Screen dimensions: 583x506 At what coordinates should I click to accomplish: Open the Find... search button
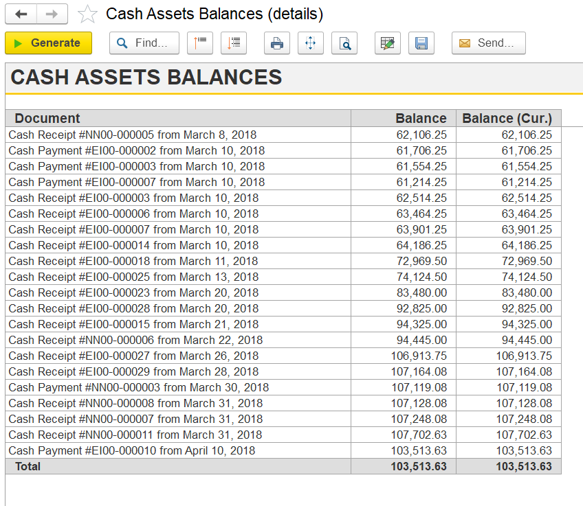point(144,43)
